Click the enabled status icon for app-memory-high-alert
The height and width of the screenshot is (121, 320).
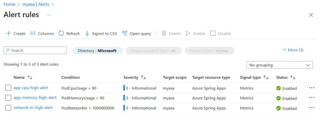coord(279,98)
